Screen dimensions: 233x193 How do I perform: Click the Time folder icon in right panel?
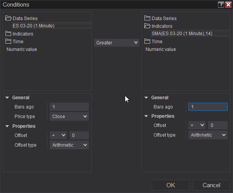(x=147, y=41)
